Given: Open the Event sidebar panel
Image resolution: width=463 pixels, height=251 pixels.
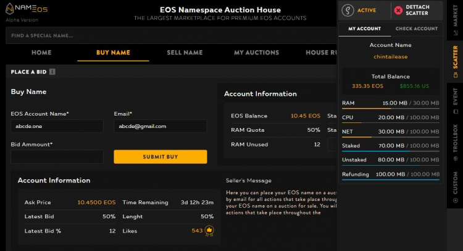Looking at the screenshot, I should pos(455,101).
